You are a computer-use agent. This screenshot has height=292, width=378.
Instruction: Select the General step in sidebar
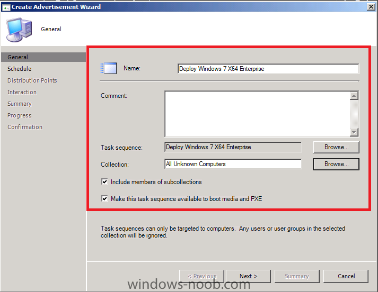click(43, 57)
